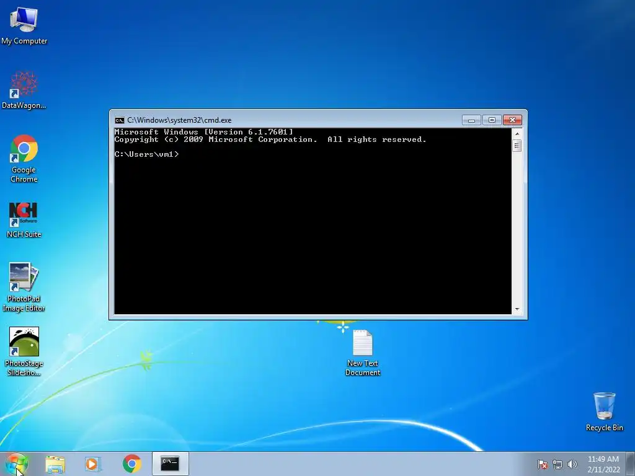Click the Copyright 2009 Microsoft Corporation line

point(270,139)
